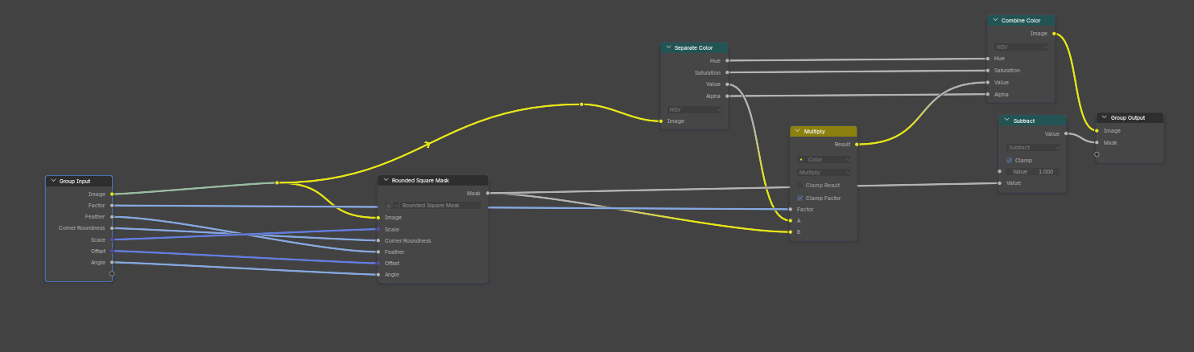Select reroute point near Group Input image link

277,183
